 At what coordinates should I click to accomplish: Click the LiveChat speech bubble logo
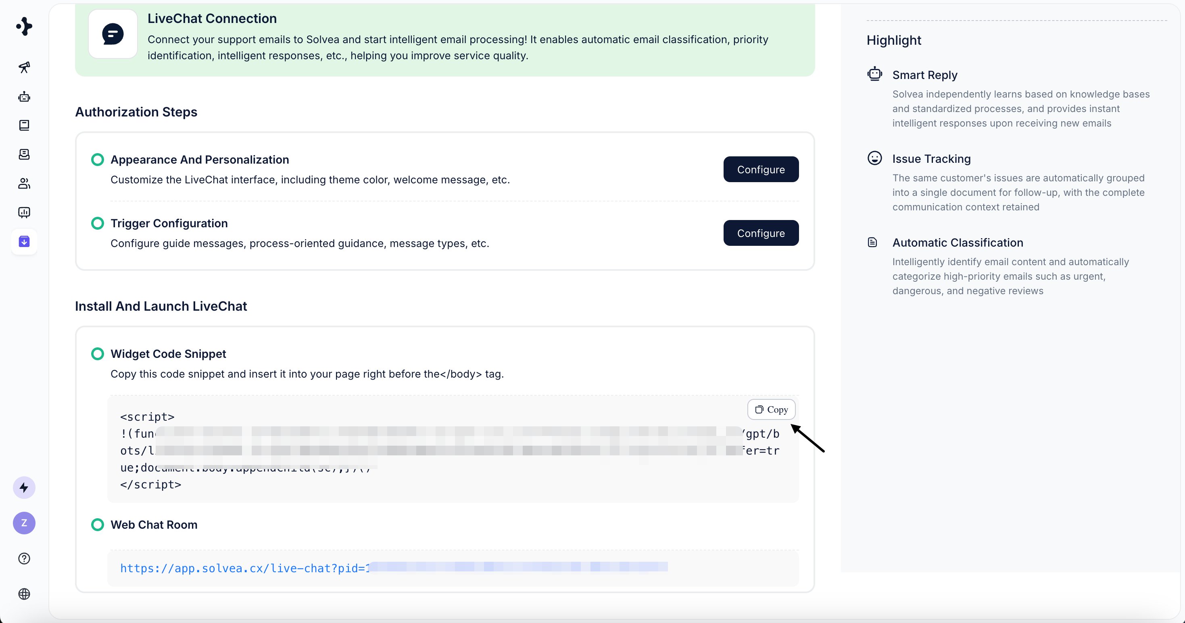(x=113, y=34)
